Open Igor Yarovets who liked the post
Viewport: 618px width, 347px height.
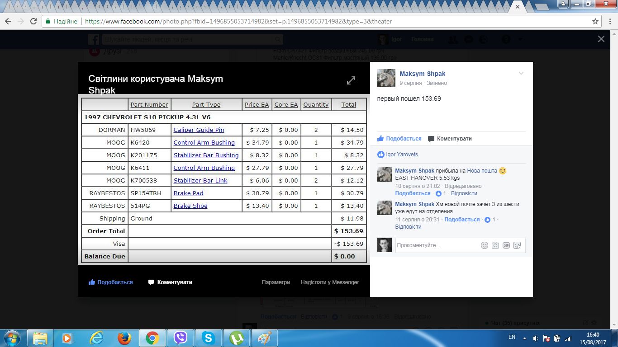point(402,155)
